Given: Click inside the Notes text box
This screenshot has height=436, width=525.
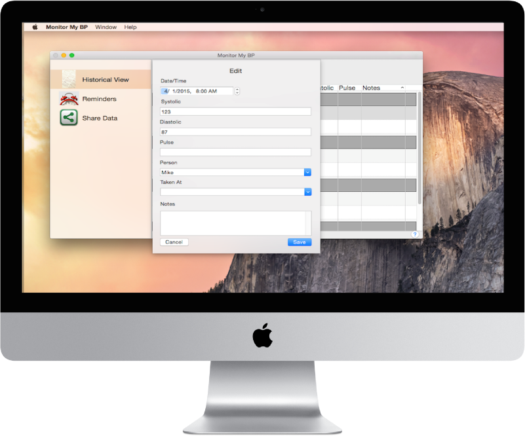Looking at the screenshot, I should tap(235, 221).
